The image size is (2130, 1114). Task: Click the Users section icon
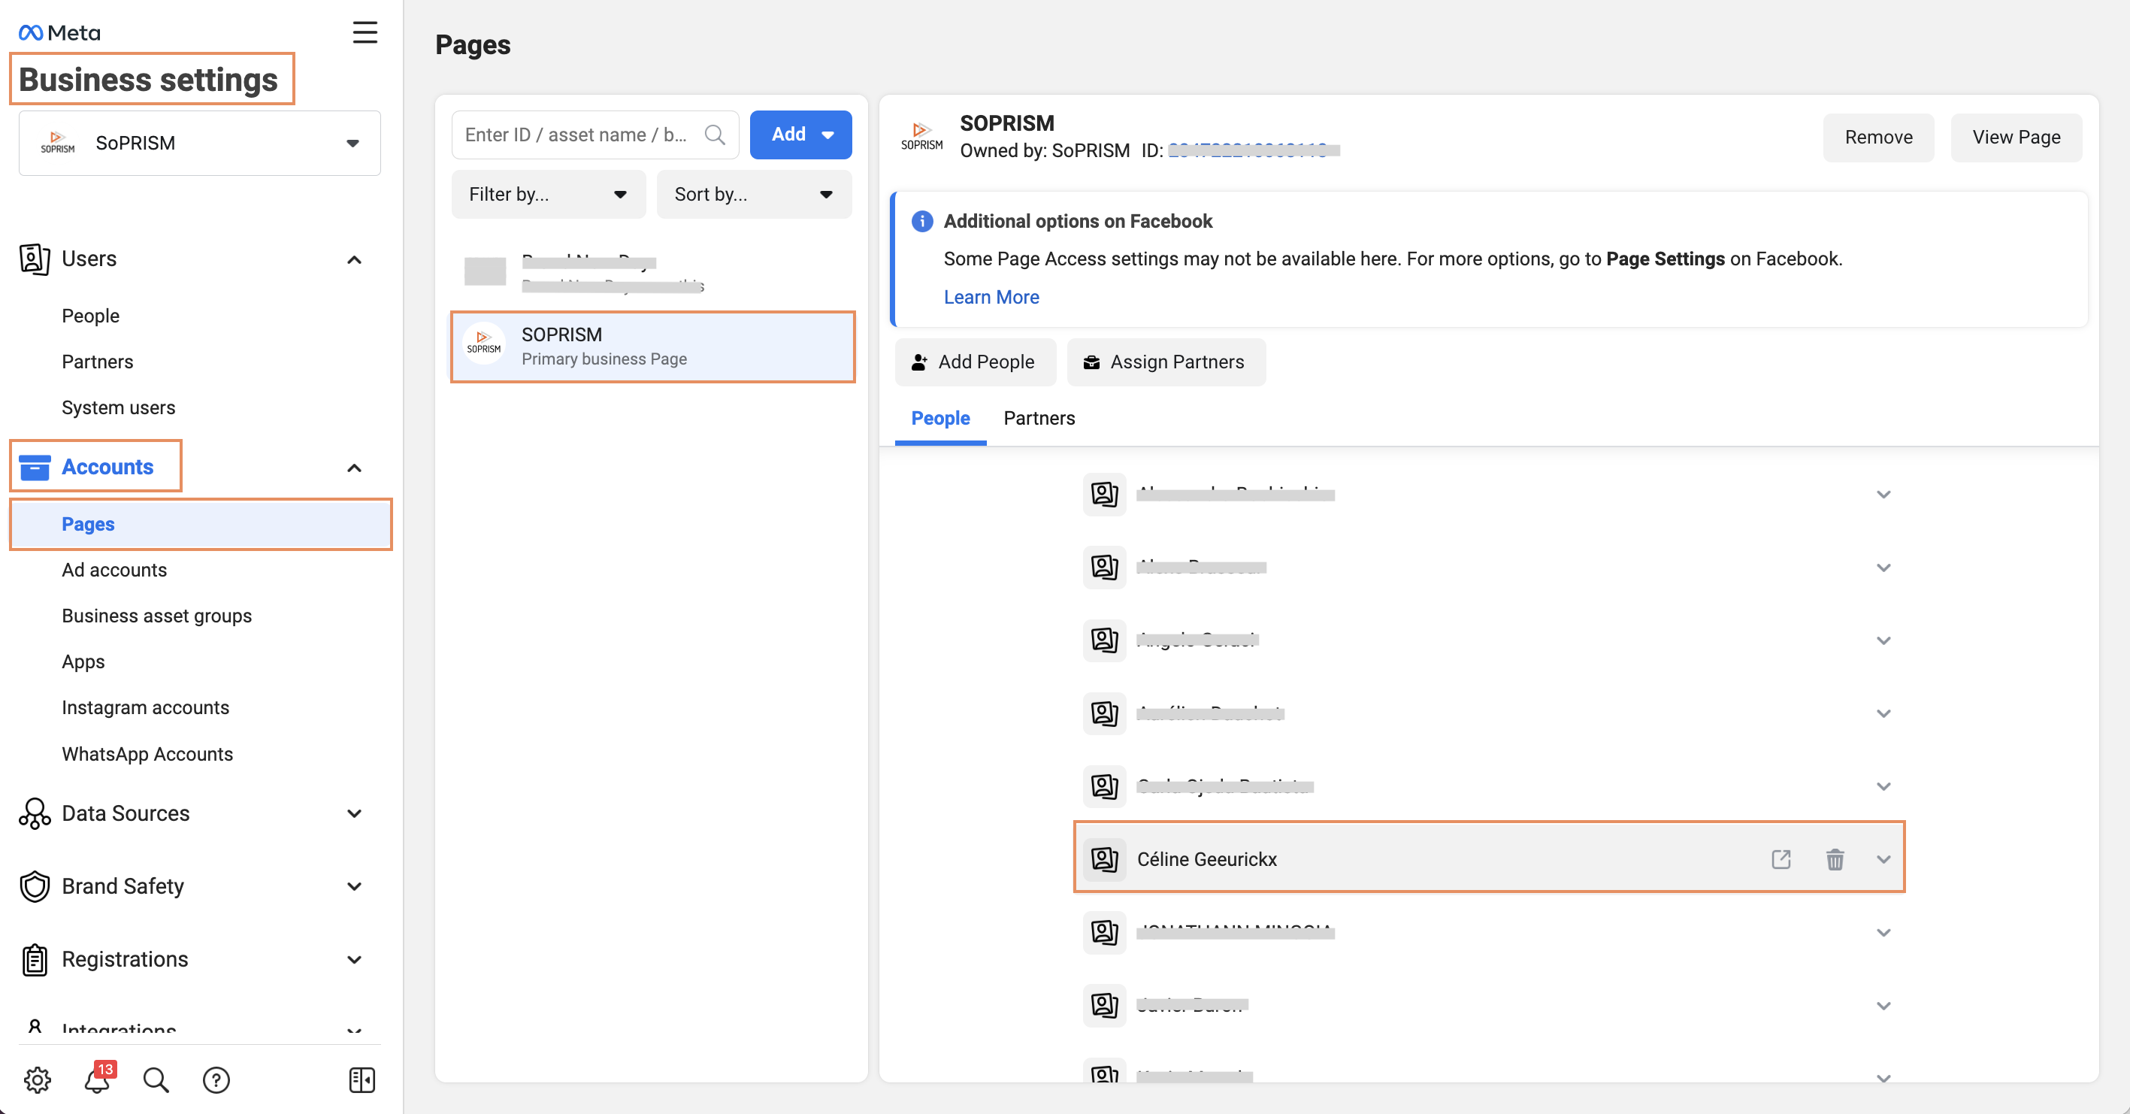[x=35, y=259]
